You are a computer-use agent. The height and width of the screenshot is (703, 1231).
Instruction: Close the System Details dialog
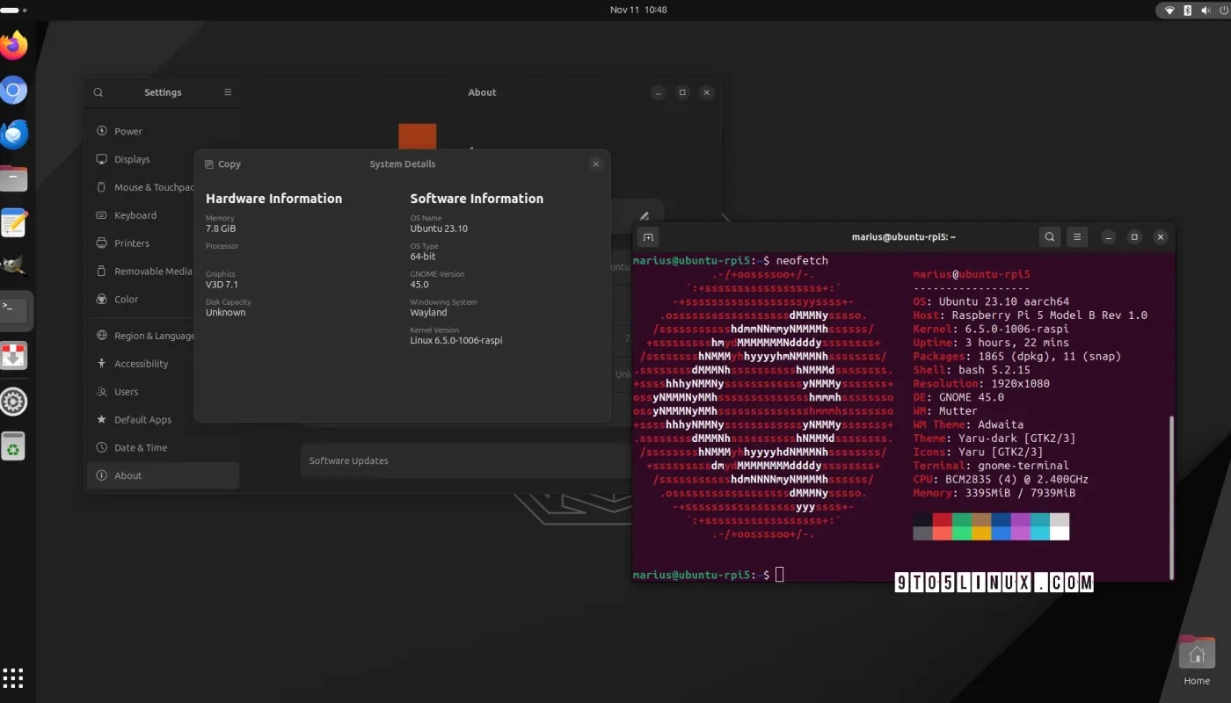coord(595,164)
